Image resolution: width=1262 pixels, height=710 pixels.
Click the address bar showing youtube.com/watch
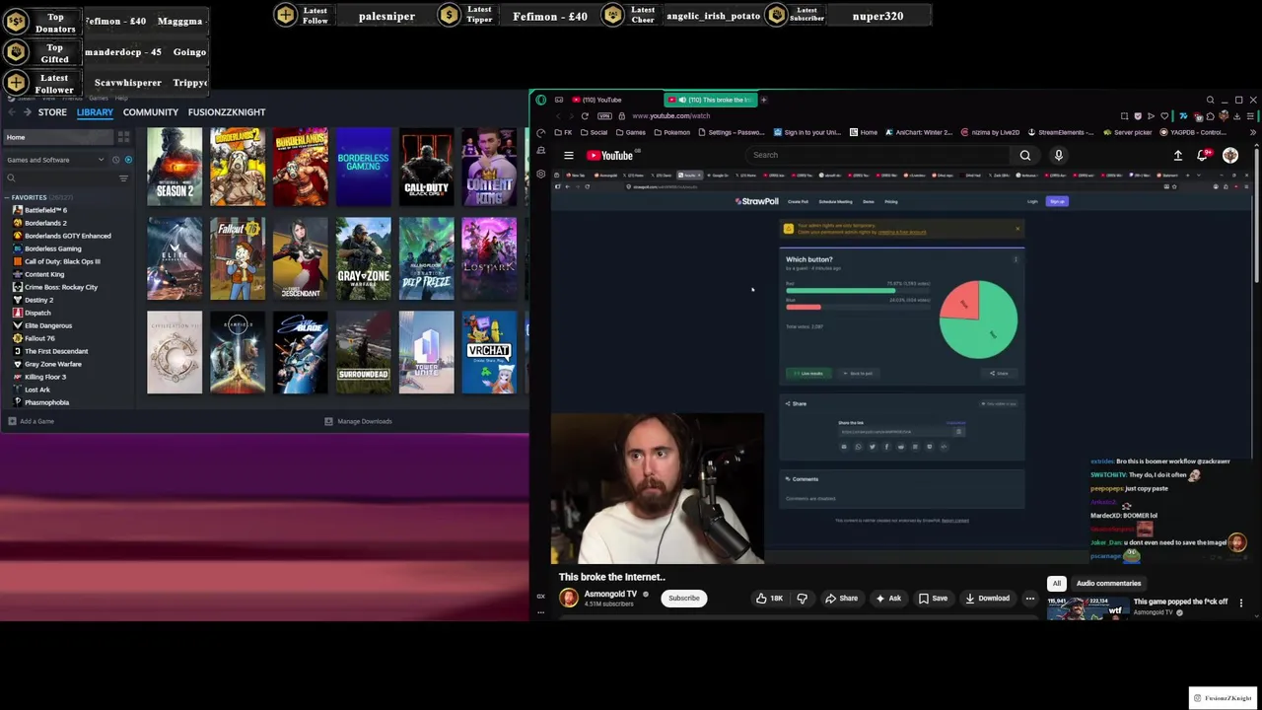670,115
